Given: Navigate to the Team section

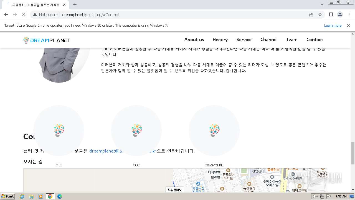Looking at the screenshot, I should click(x=292, y=39).
